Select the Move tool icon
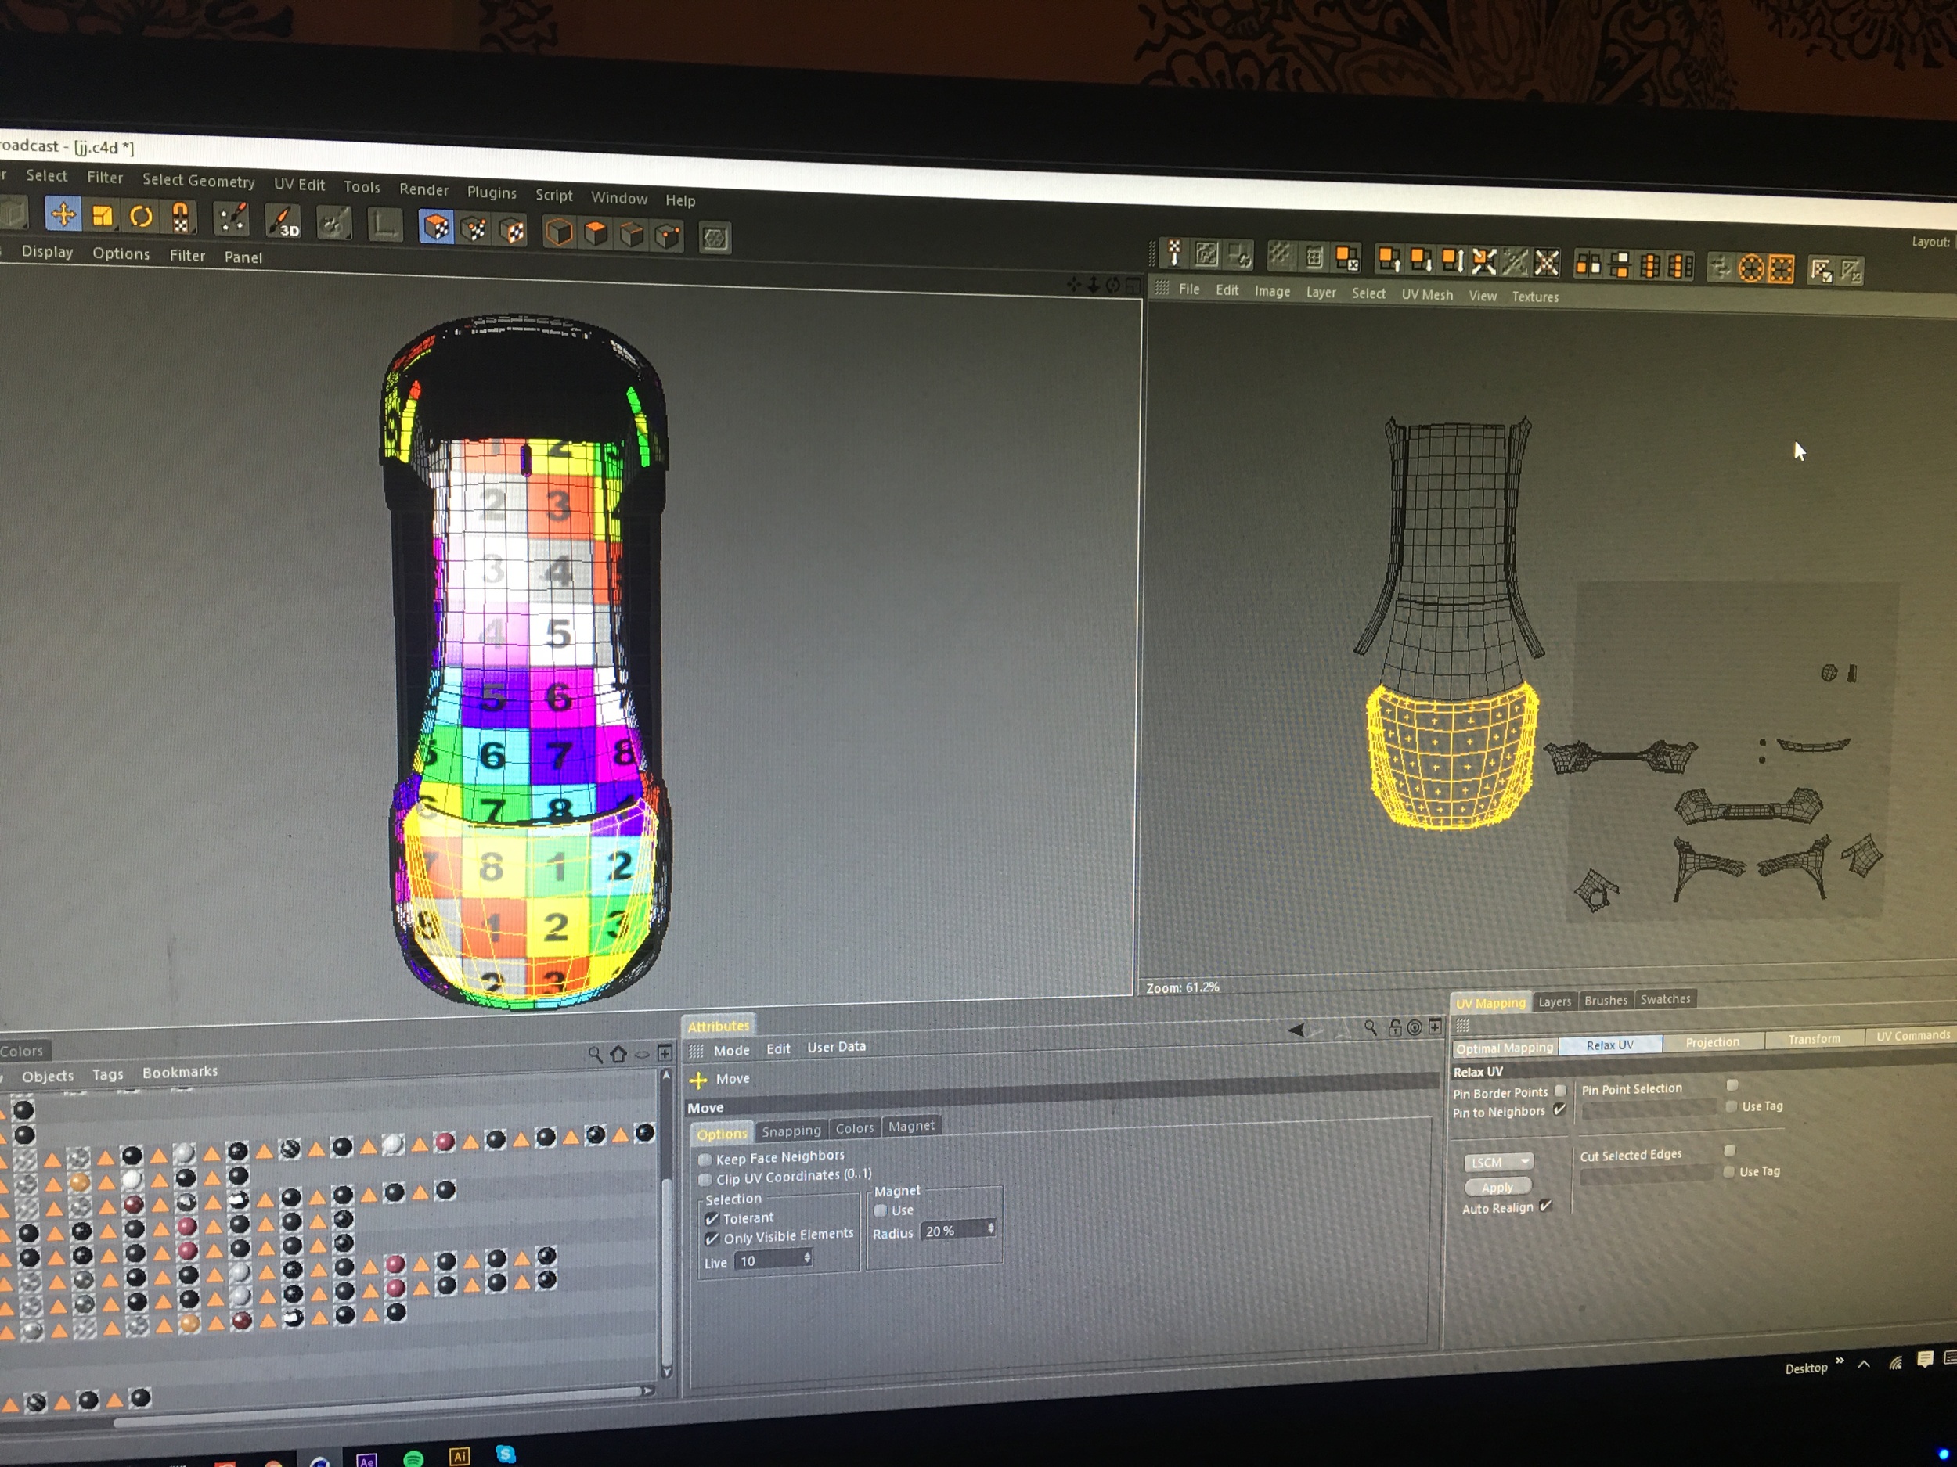 pyautogui.click(x=63, y=214)
